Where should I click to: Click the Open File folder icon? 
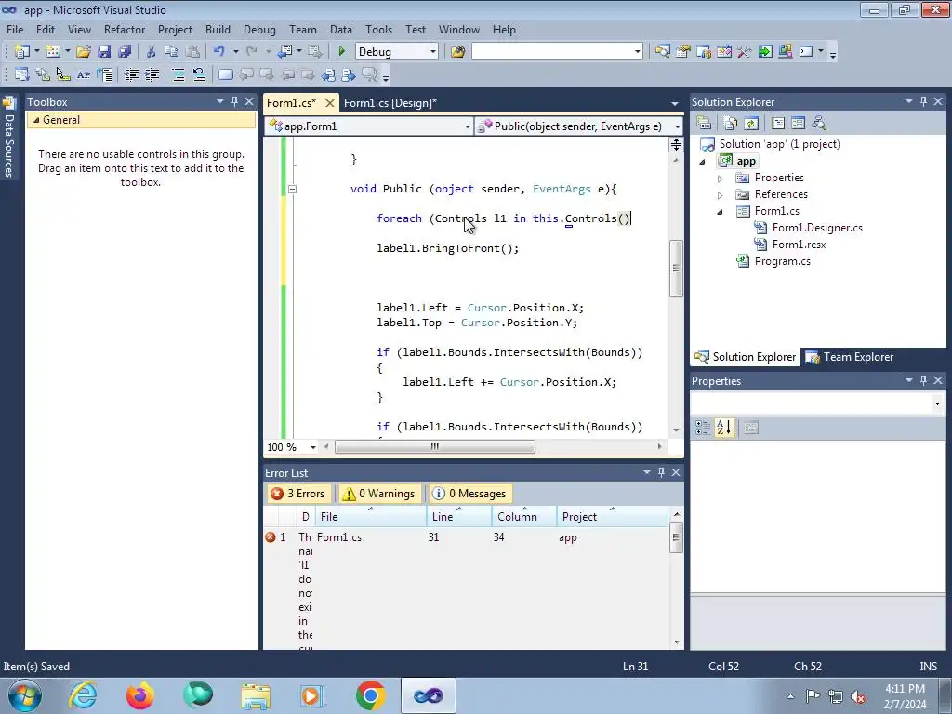tap(84, 52)
